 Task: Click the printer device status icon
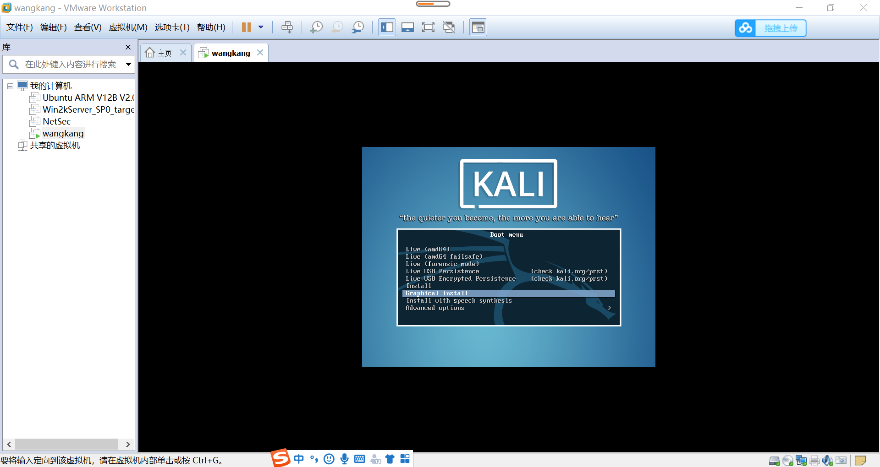pyautogui.click(x=814, y=461)
